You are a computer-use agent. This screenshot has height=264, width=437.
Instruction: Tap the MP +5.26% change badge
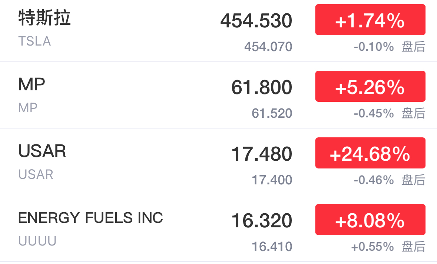[370, 87]
